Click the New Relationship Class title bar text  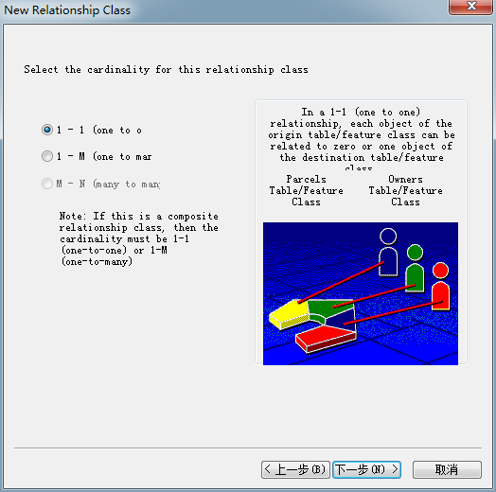click(67, 10)
